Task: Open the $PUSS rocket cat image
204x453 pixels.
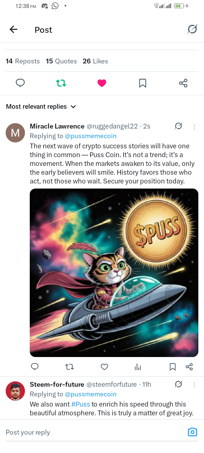Action: point(114,273)
